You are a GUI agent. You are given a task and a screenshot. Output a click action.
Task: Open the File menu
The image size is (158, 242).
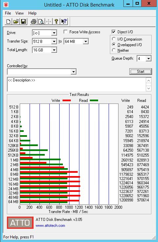click(8, 13)
